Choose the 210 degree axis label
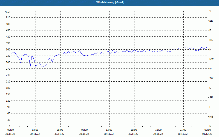This screenshot has height=137, width=219. click(x=8, y=81)
